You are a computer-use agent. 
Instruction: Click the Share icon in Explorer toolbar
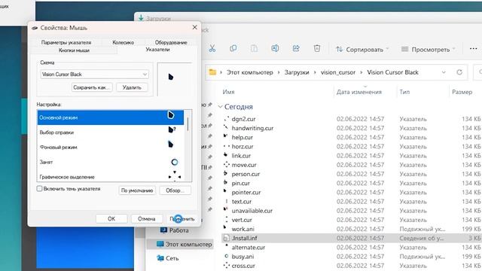pyautogui.click(x=296, y=48)
